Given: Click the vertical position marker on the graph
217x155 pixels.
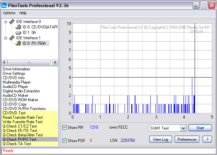Looking at the screenshot, I should point(195,68).
